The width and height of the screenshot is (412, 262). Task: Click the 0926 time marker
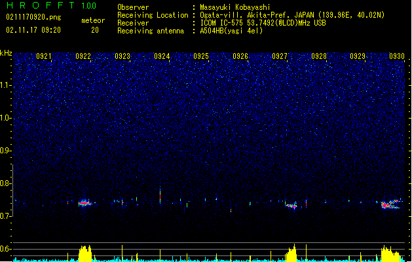point(240,56)
